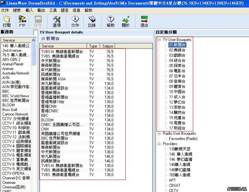Select bouquet 10 中國台
The height and width of the screenshot is (192, 249).
point(177,92)
